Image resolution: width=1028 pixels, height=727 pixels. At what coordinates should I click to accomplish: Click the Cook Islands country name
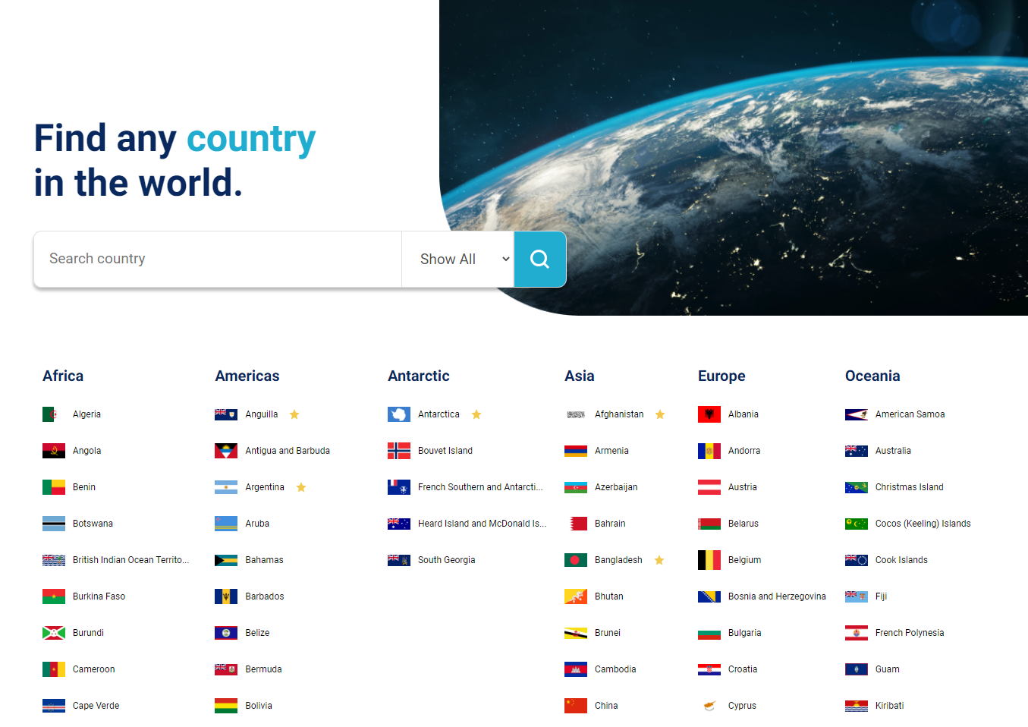pyautogui.click(x=901, y=560)
